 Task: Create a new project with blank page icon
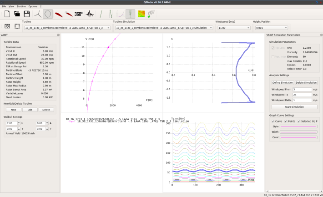click(x=7, y=14)
